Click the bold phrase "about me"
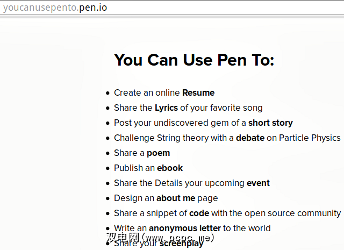 tap(176, 198)
